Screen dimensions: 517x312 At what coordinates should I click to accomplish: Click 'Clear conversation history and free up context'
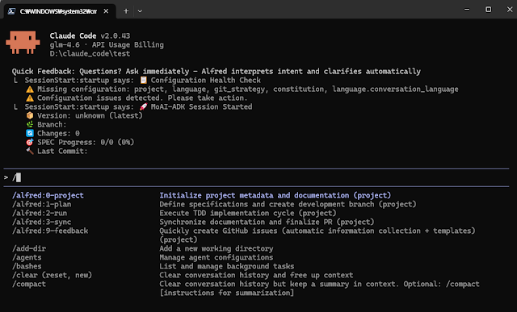pyautogui.click(x=256, y=275)
